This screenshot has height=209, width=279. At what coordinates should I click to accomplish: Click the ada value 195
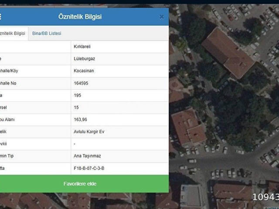point(78,95)
